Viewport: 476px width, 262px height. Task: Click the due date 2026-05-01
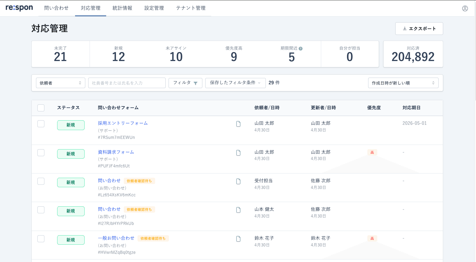click(x=415, y=123)
